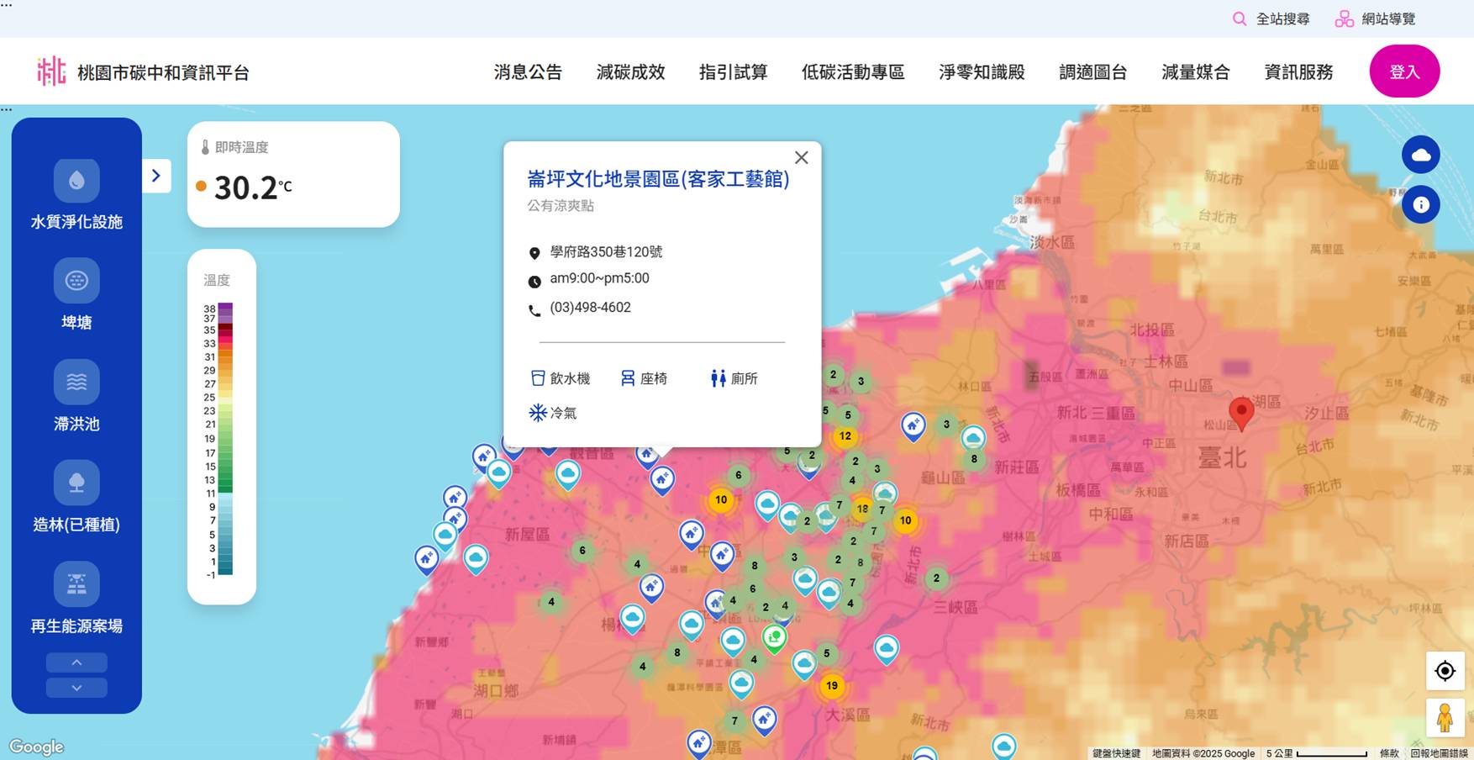The width and height of the screenshot is (1474, 760).
Task: Expand the sidebar using the chevron arrow
Action: coord(155,176)
